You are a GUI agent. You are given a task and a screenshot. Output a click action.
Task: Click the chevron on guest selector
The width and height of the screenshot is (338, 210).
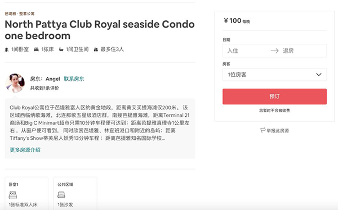pos(319,75)
